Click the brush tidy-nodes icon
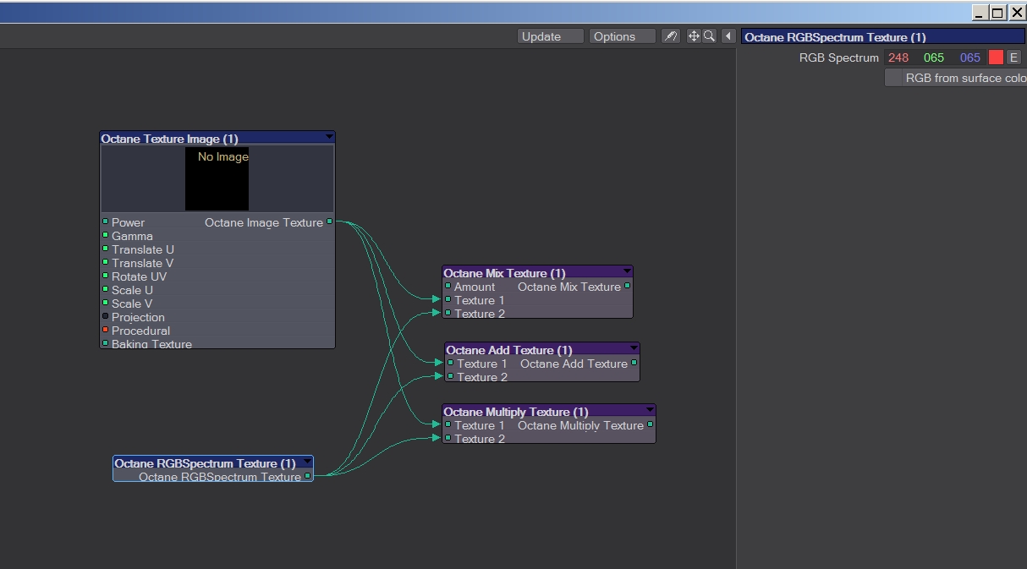The image size is (1027, 569). click(671, 36)
